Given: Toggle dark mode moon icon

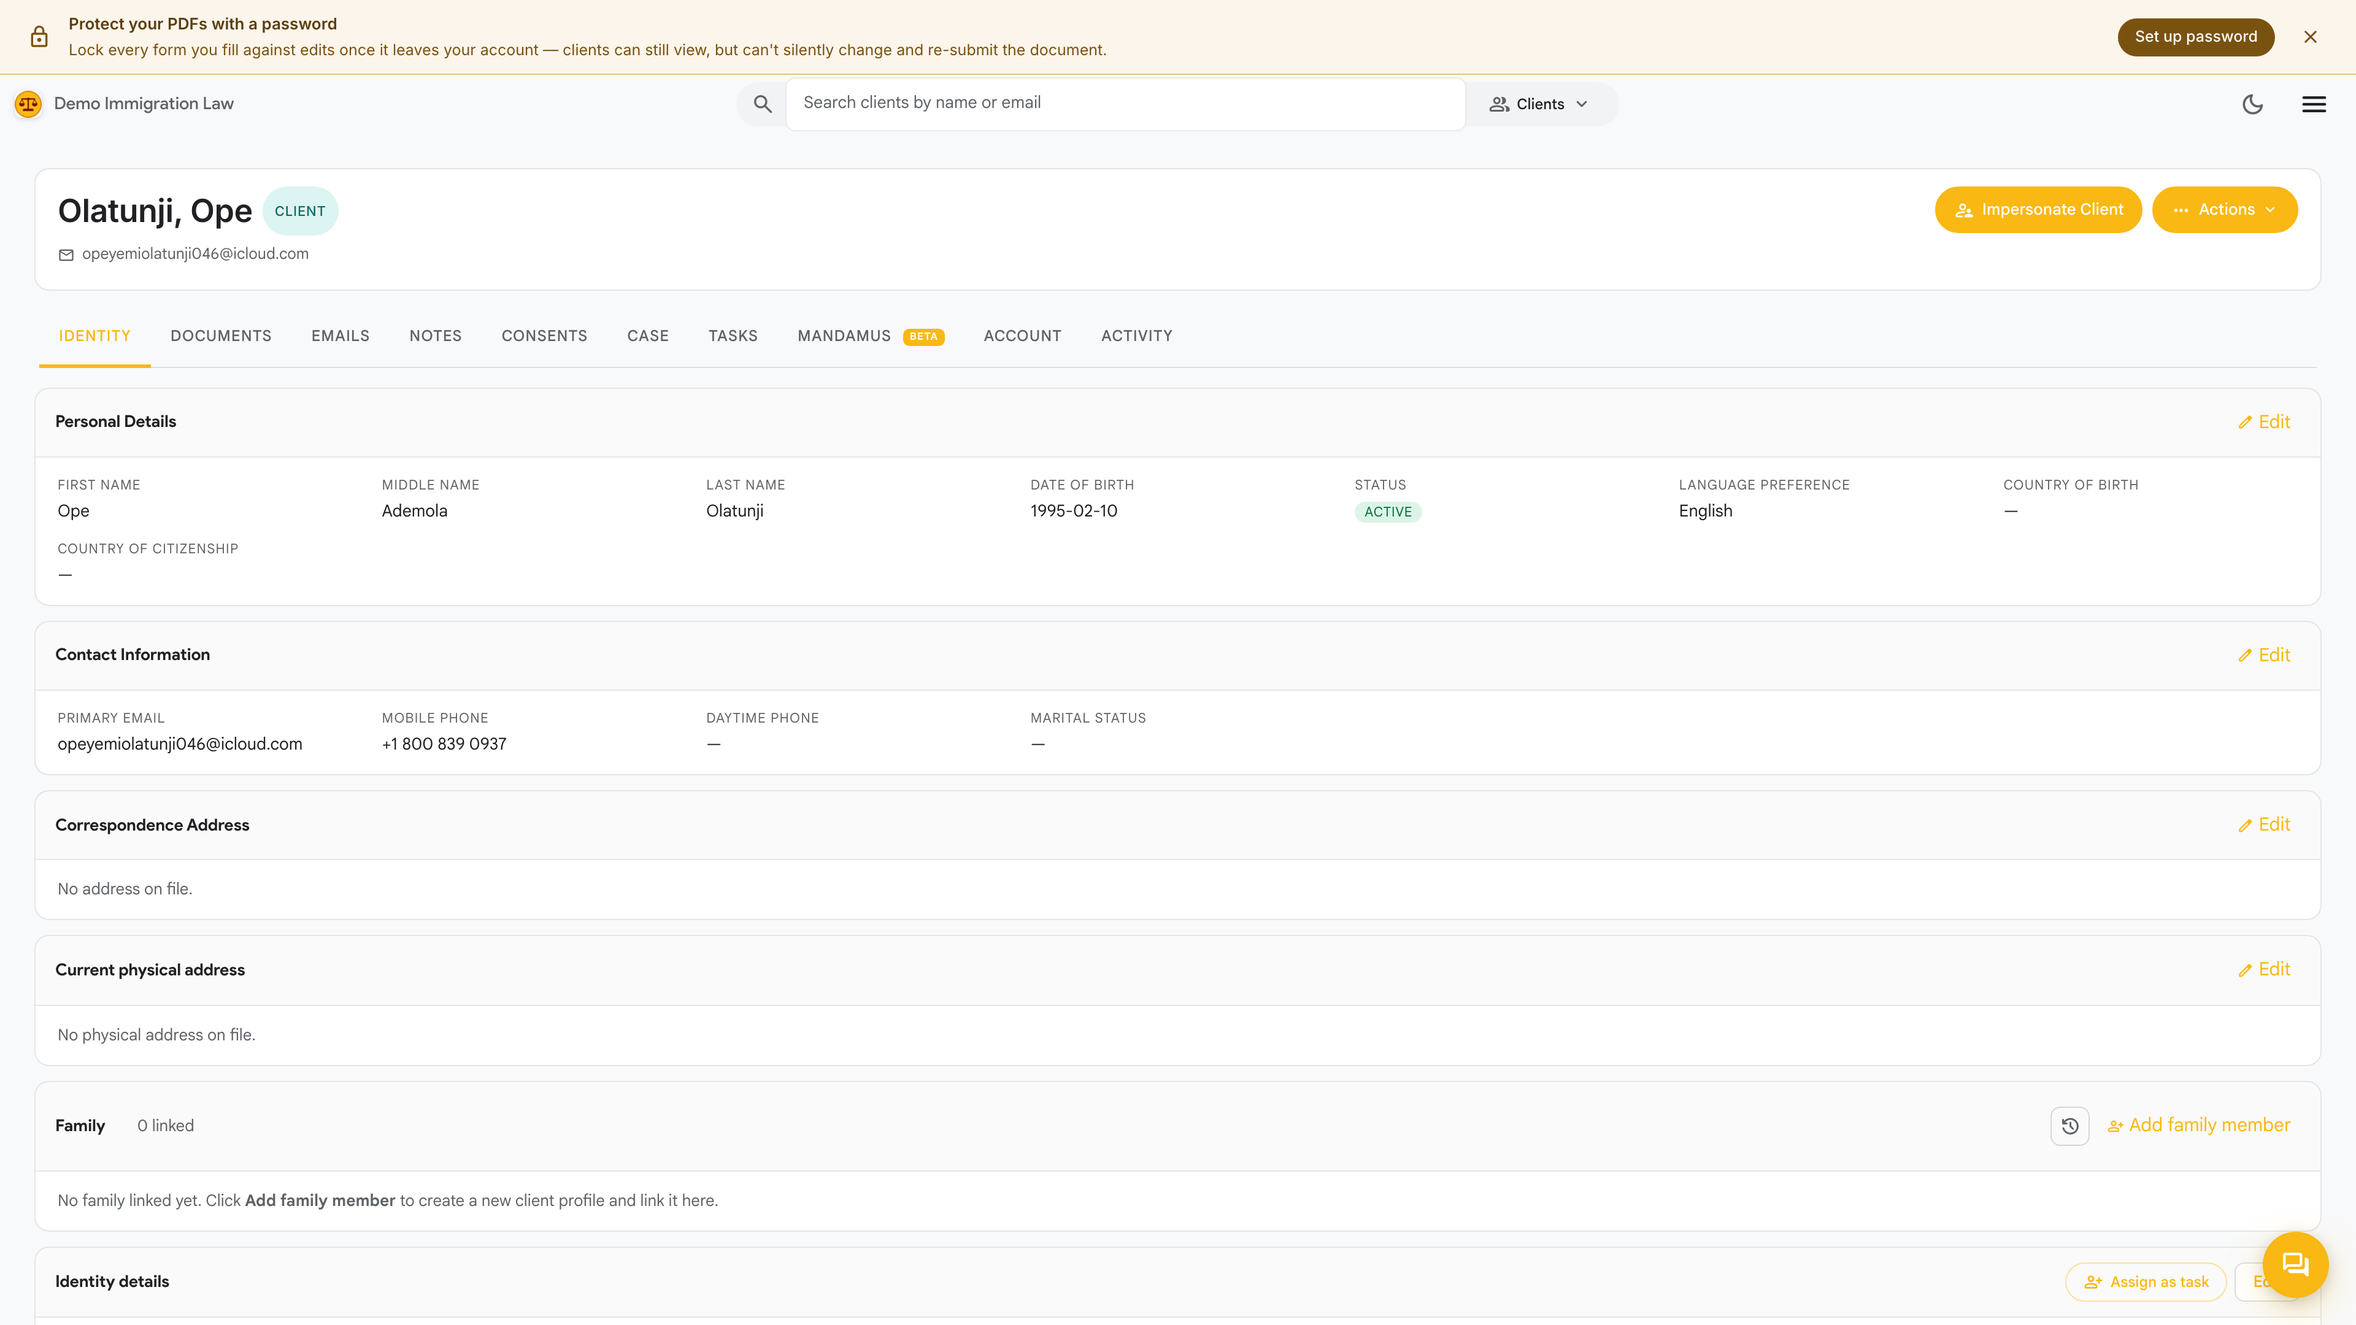Looking at the screenshot, I should coord(2253,104).
